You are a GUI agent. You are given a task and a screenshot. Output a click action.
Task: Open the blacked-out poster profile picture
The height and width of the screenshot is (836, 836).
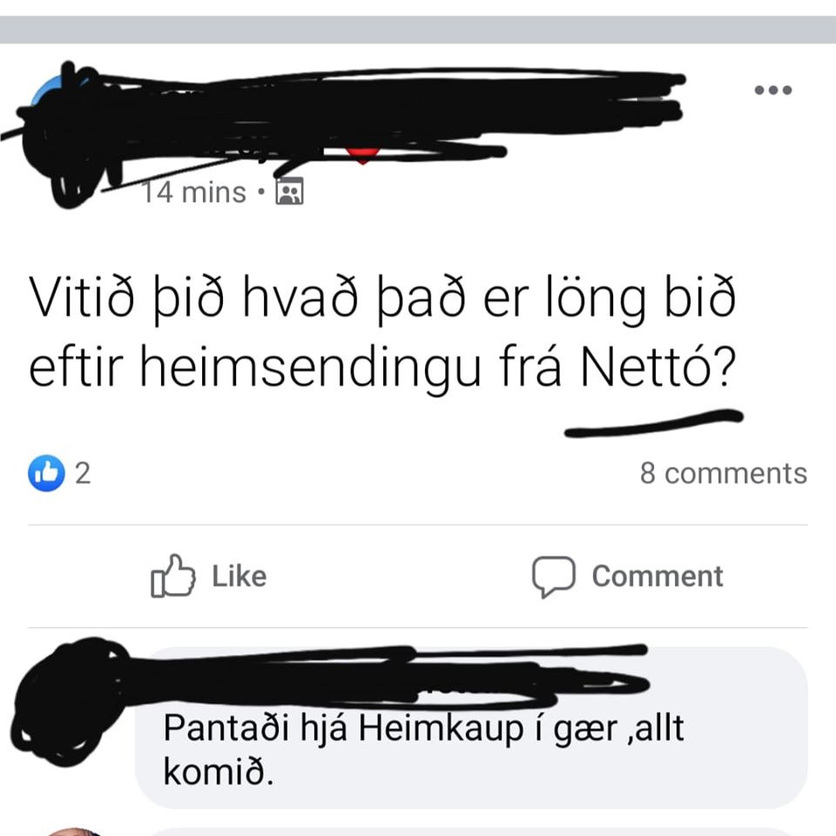point(58,133)
